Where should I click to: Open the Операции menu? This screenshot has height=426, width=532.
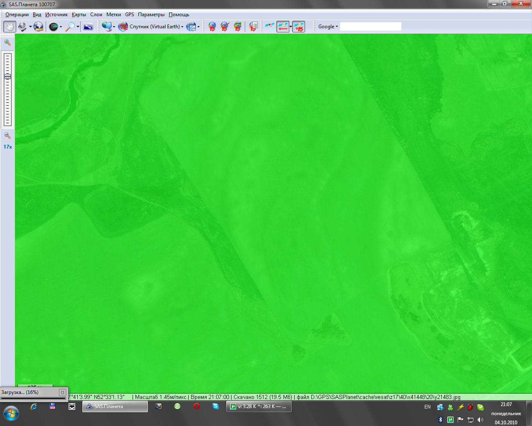[17, 15]
